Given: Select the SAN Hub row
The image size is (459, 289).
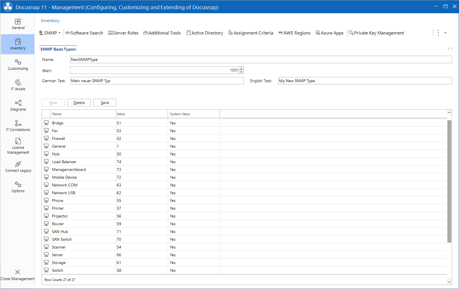Looking at the screenshot, I should click(x=244, y=232).
